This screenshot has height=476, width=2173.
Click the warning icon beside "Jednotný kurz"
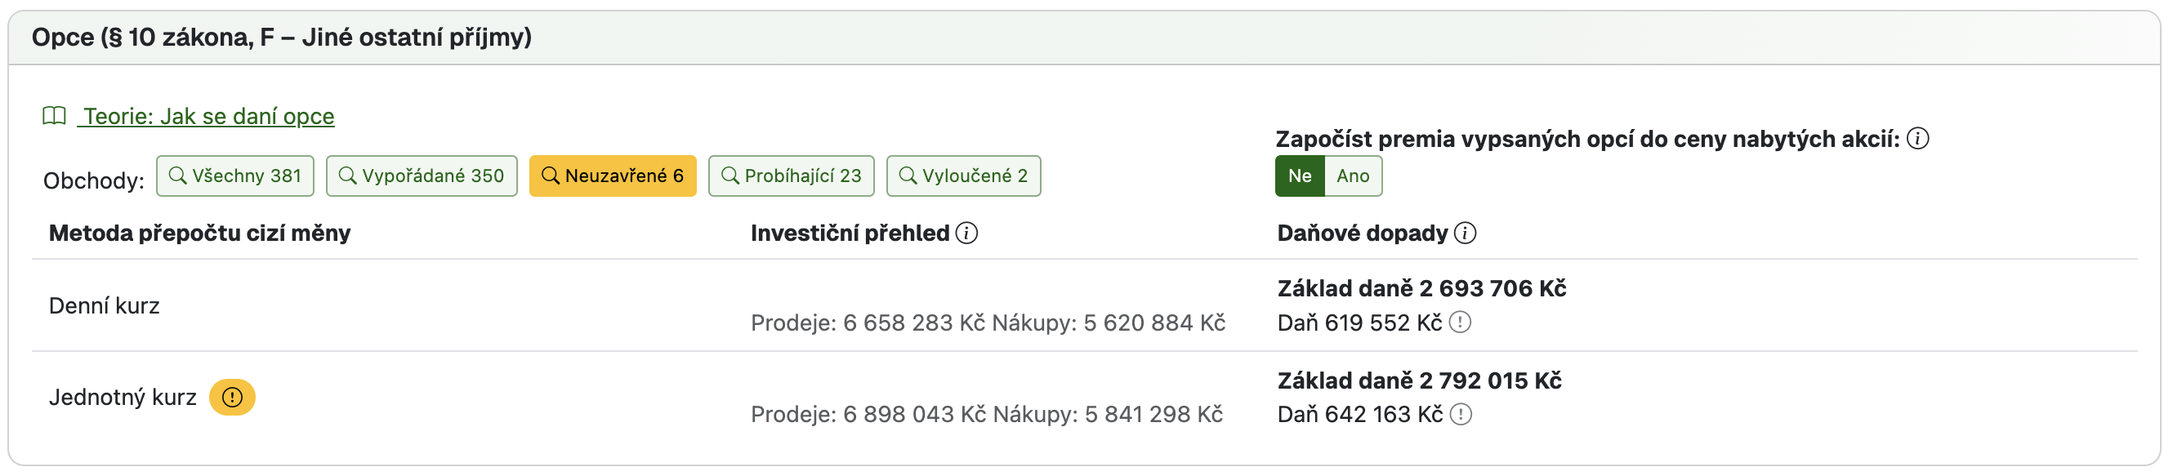coord(234,397)
